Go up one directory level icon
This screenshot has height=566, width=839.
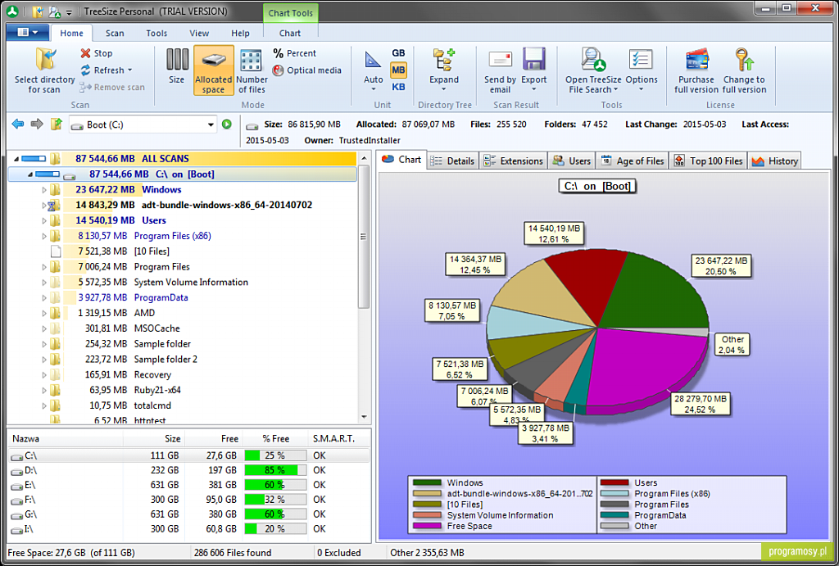(x=57, y=125)
